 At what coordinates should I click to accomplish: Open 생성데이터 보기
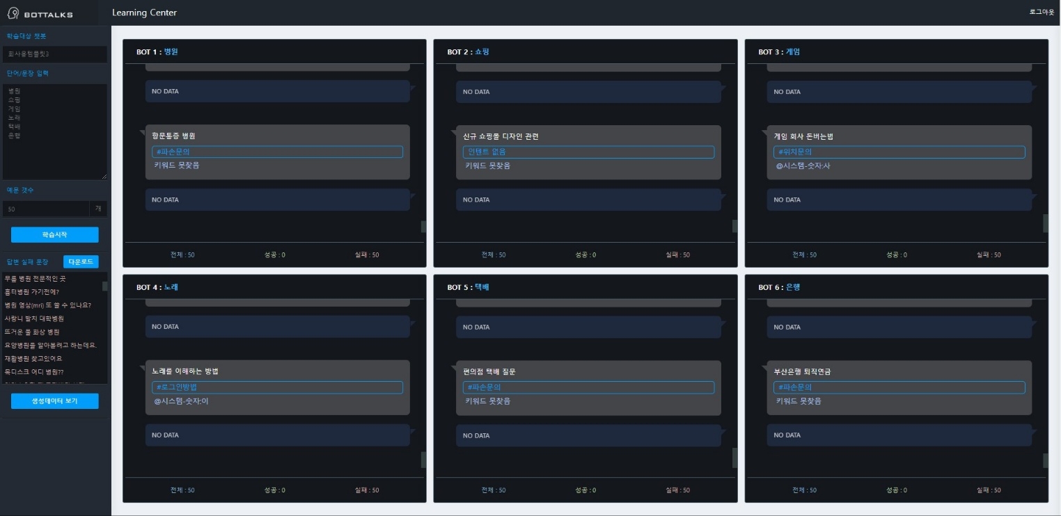click(54, 401)
